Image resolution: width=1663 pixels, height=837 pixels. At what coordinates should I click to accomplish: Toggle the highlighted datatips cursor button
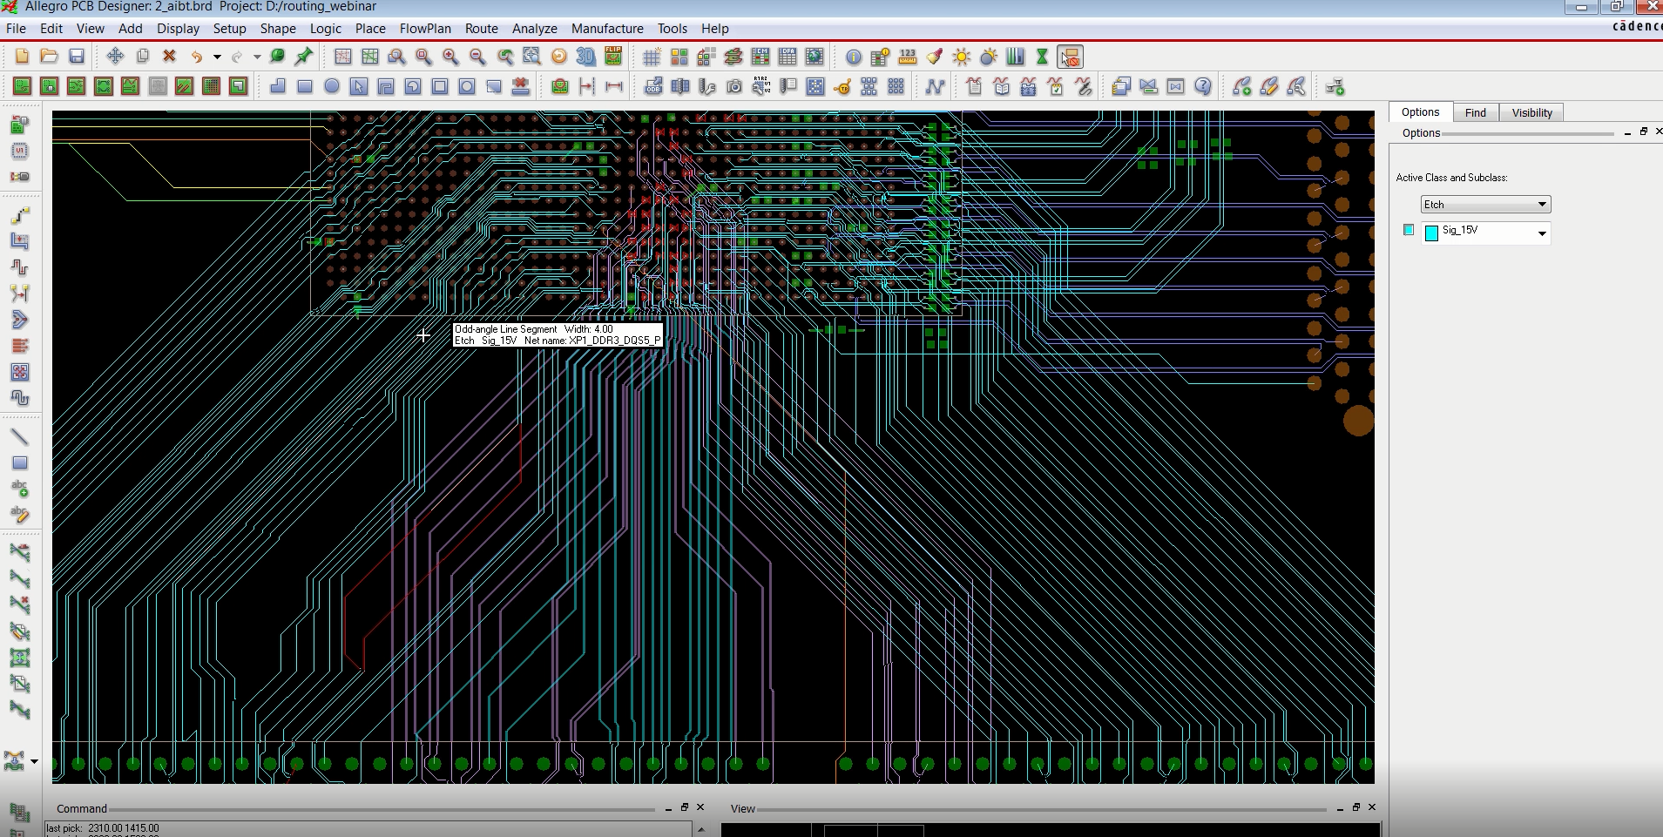point(1070,57)
